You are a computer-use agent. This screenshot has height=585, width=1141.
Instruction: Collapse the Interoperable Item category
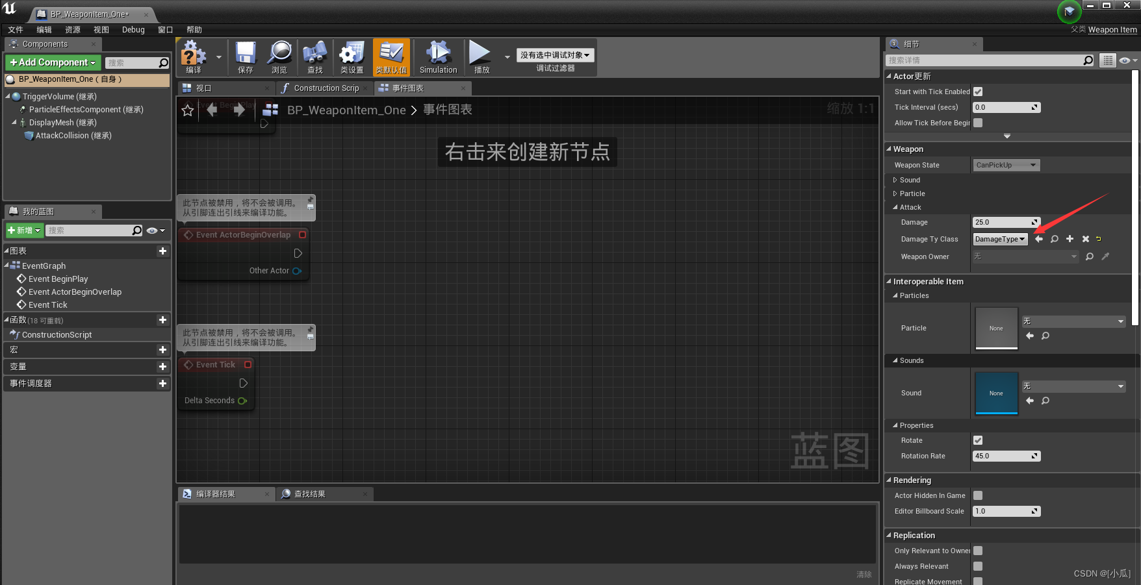tap(889, 281)
